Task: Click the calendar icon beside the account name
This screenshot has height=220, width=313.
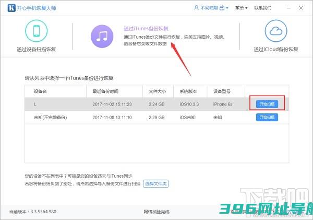Action: click(x=222, y=8)
